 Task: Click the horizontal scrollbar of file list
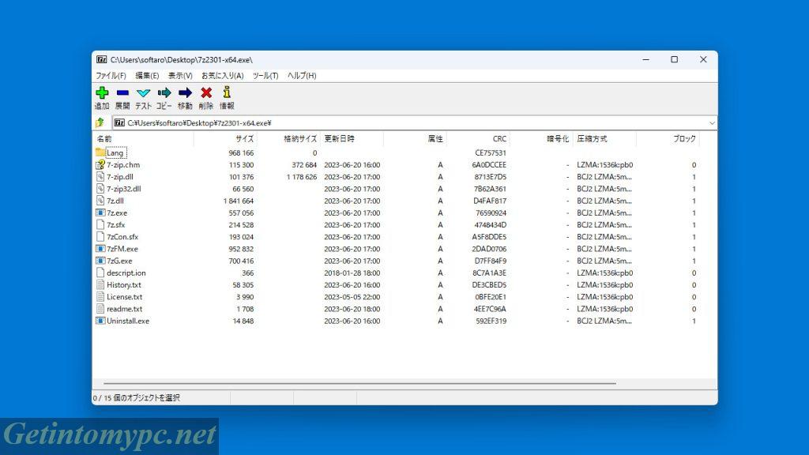click(359, 383)
